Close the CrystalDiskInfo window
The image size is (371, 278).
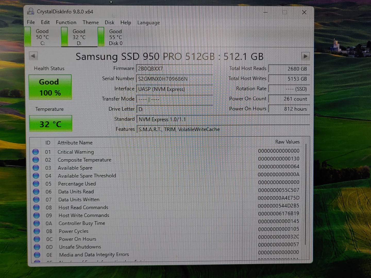click(x=304, y=12)
